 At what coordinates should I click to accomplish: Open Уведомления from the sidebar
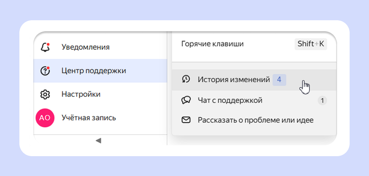pos(86,47)
